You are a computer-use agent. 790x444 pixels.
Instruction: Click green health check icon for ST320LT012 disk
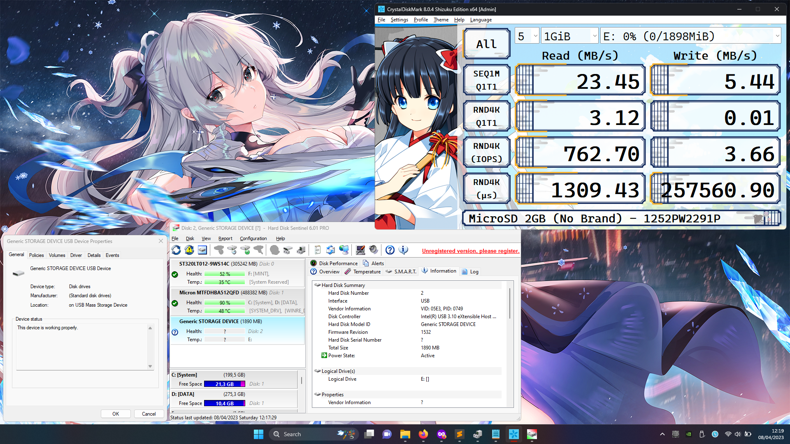tap(175, 274)
